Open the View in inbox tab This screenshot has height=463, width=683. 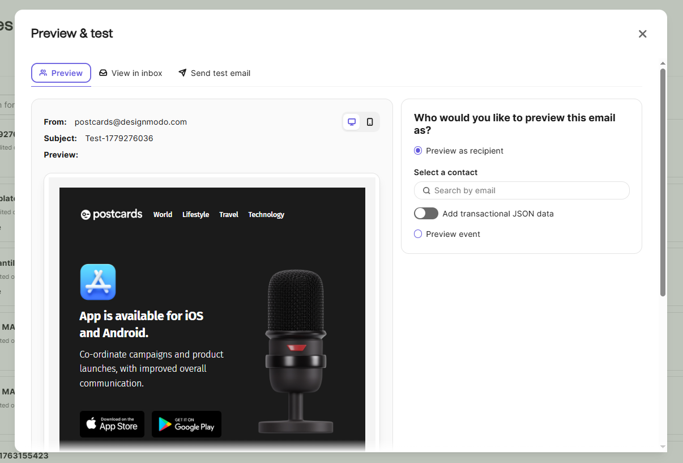click(x=131, y=73)
